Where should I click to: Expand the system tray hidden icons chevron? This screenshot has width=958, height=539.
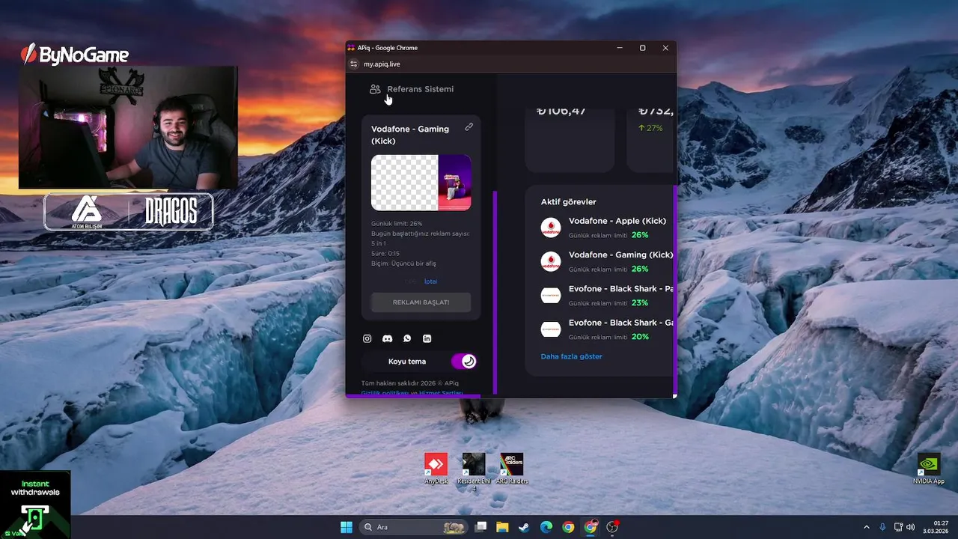(867, 527)
